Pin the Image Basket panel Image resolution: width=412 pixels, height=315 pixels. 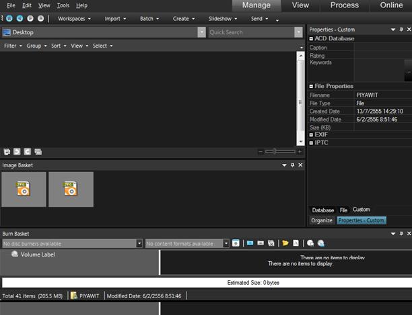(292, 165)
